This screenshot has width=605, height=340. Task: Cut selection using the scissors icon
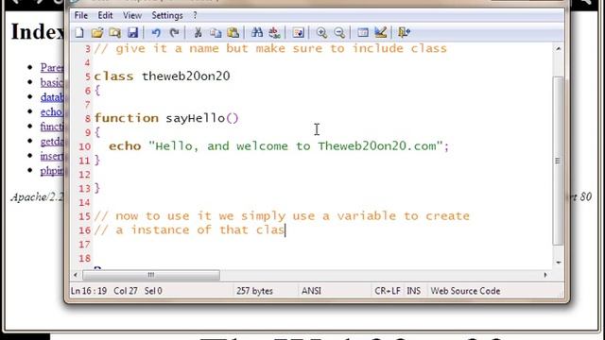click(x=198, y=33)
